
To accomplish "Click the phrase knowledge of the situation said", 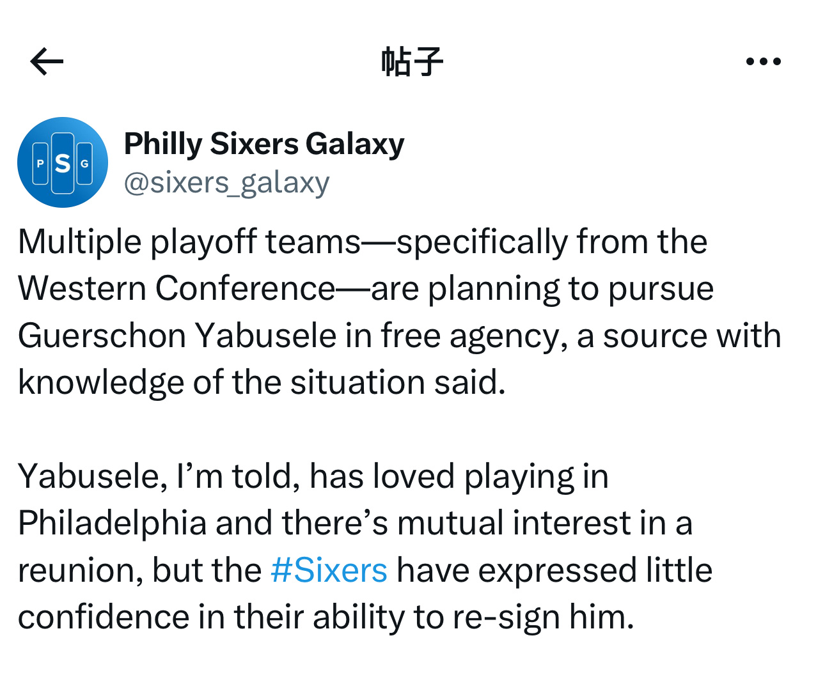I will pyautogui.click(x=262, y=382).
